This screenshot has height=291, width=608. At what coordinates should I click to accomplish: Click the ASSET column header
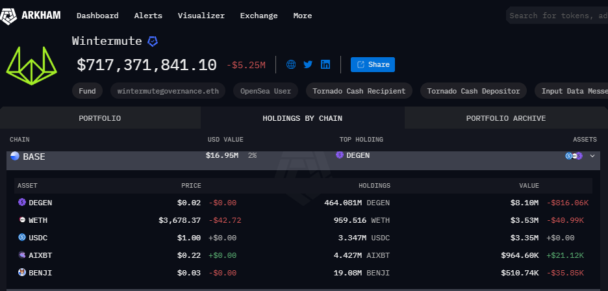point(27,186)
